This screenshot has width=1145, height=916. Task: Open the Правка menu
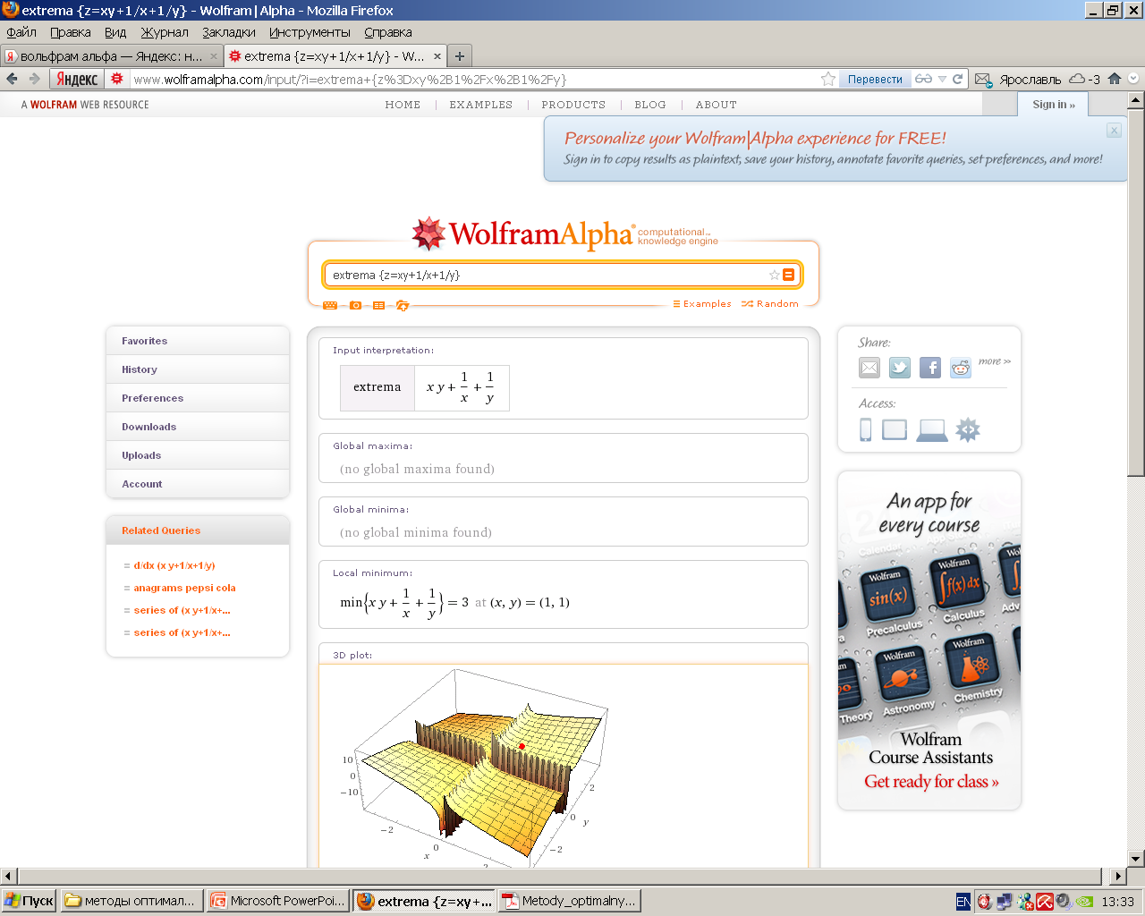[71, 32]
